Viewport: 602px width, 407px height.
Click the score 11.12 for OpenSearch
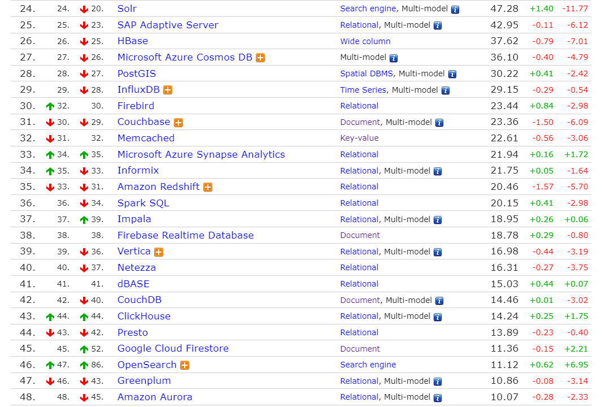[x=504, y=365]
